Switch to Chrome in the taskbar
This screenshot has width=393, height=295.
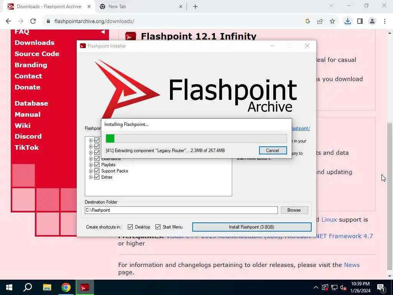(x=66, y=287)
